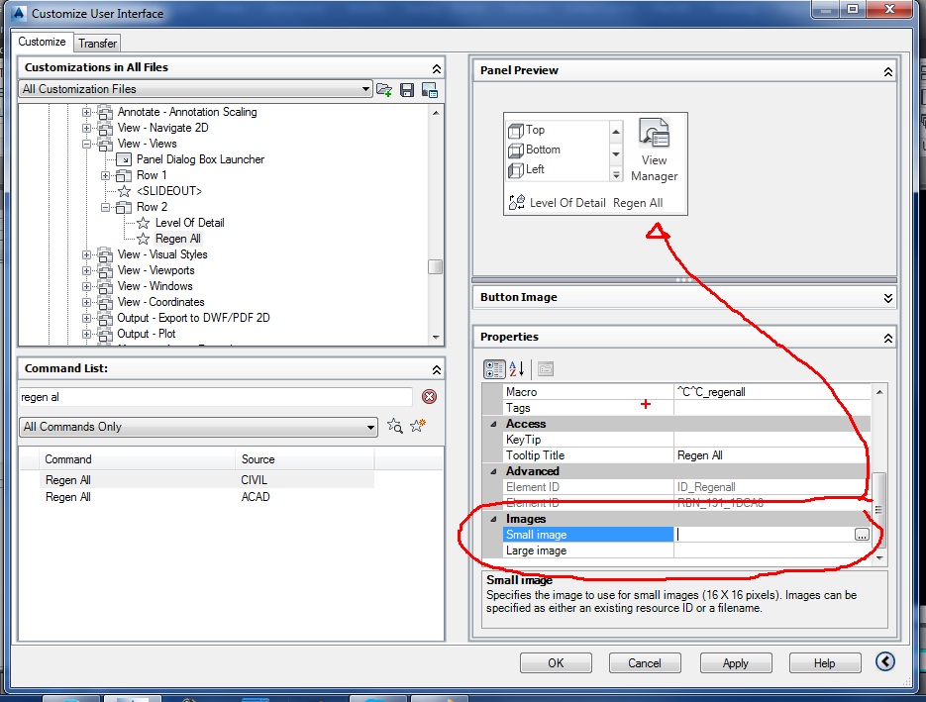Edit the Tooltip Title value
The image size is (926, 702).
point(772,455)
